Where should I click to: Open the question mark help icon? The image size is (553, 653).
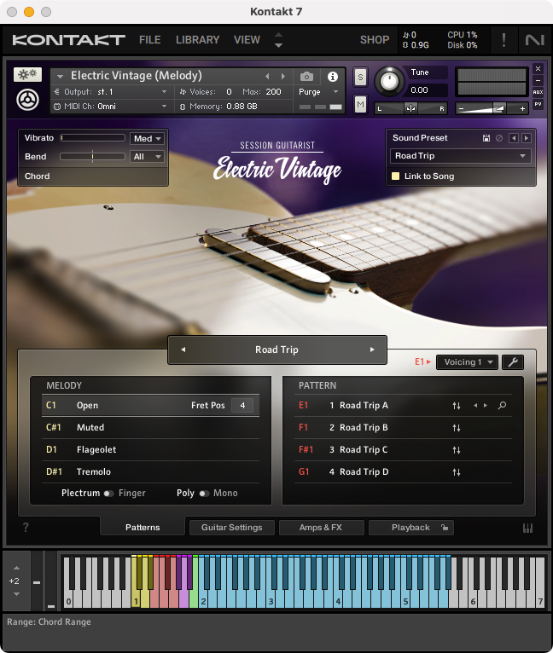(x=26, y=528)
